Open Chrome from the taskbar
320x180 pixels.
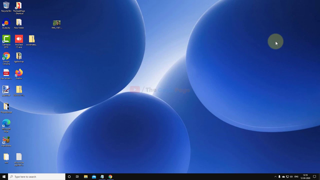110,177
